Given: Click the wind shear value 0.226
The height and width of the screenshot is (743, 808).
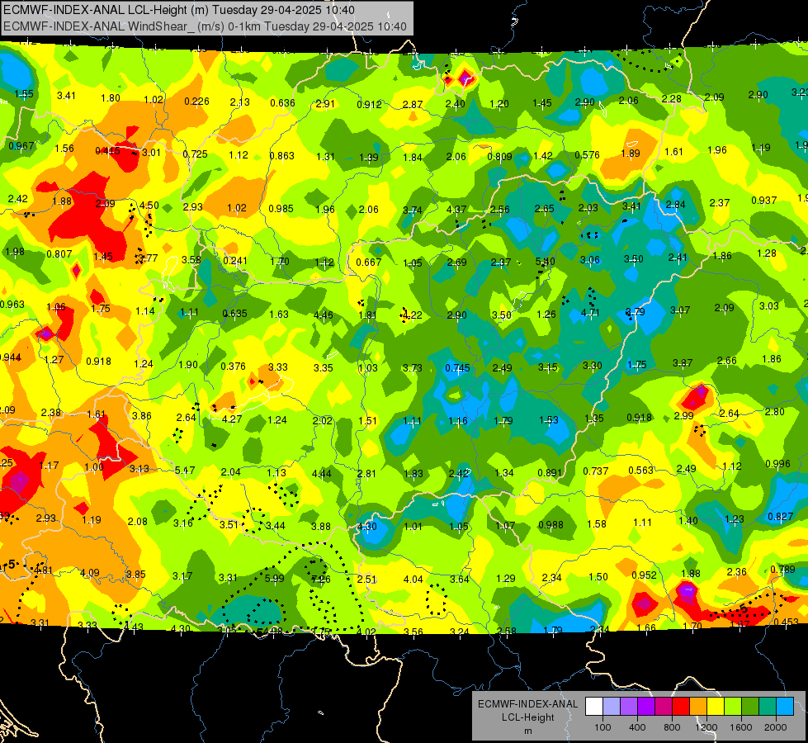Looking at the screenshot, I should pos(197,101).
